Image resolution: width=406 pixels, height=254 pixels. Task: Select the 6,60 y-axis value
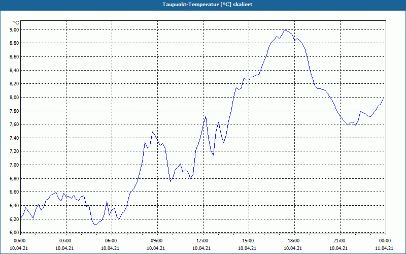(x=15, y=192)
